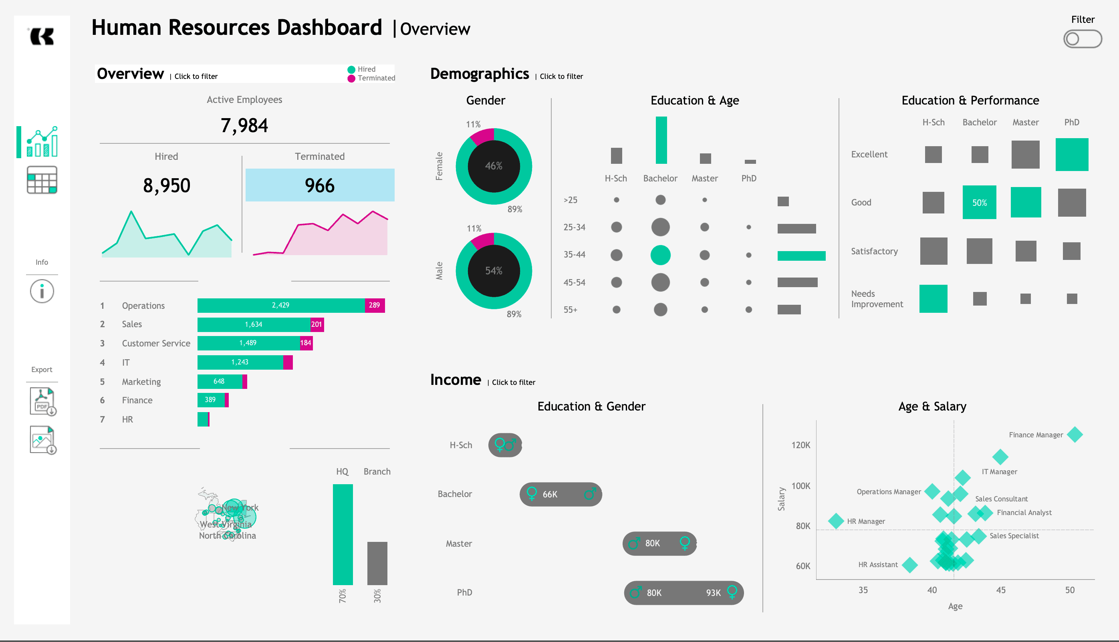Open the Overview chart dashboard icon
Viewport: 1119px width, 642px height.
click(x=42, y=141)
